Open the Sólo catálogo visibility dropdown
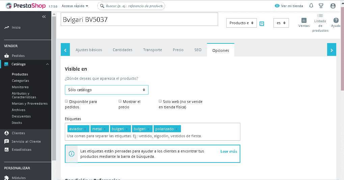The width and height of the screenshot is (344, 180). tap(106, 90)
